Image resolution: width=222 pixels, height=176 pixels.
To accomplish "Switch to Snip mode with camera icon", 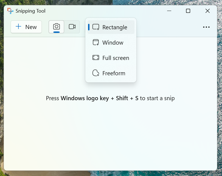I will click(57, 27).
